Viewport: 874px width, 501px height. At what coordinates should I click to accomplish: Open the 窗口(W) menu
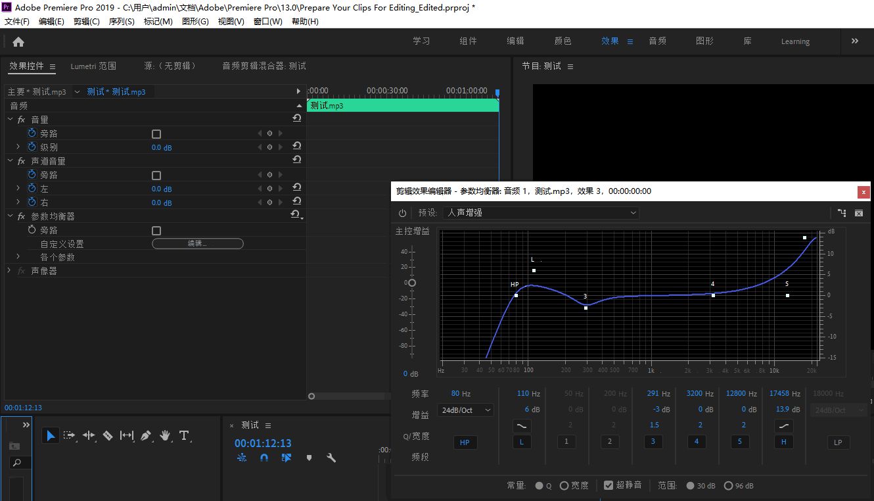point(268,22)
